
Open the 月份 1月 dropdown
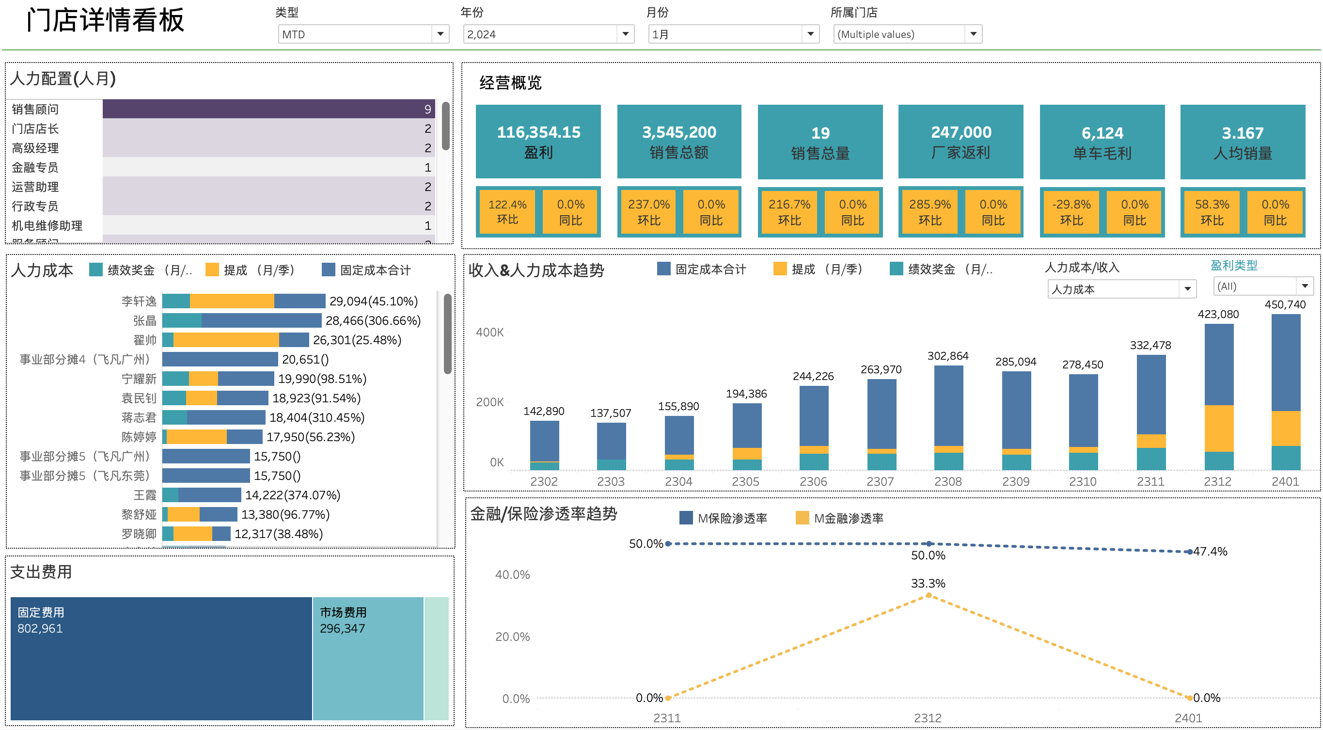click(x=810, y=34)
